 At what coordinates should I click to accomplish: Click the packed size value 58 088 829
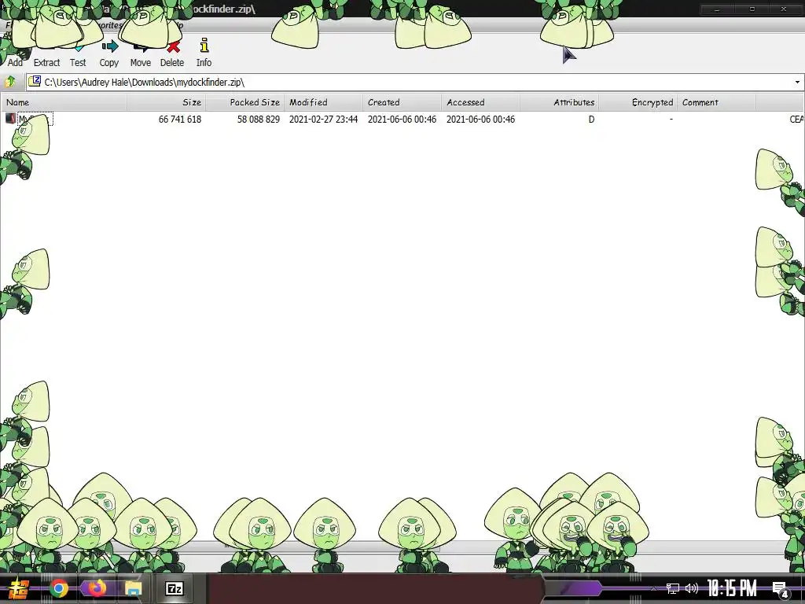pos(258,120)
